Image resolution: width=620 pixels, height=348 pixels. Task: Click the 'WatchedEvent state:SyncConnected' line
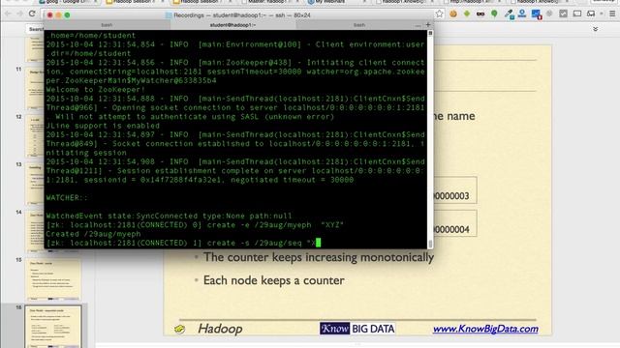click(x=169, y=217)
